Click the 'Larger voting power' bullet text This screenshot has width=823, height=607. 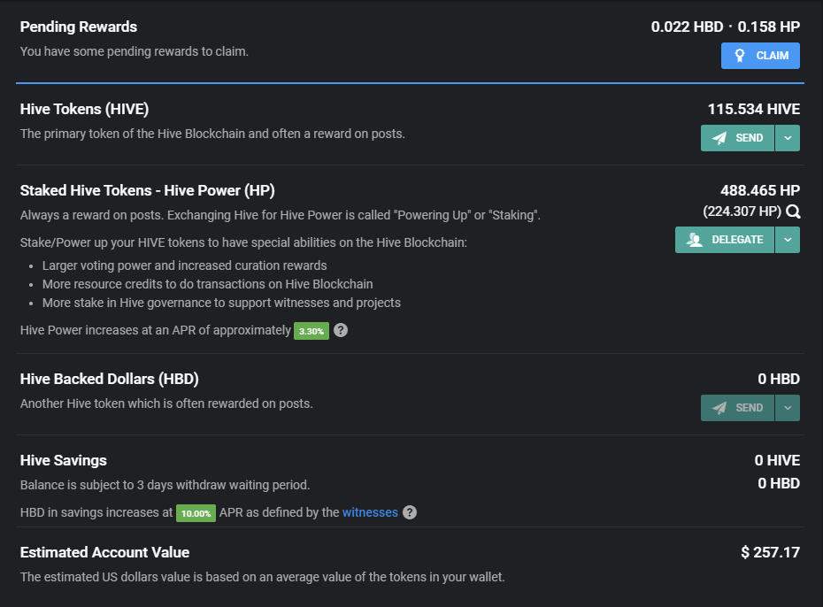[x=185, y=265]
